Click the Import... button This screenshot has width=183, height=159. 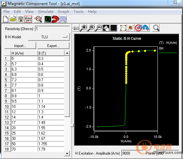[x=20, y=46]
